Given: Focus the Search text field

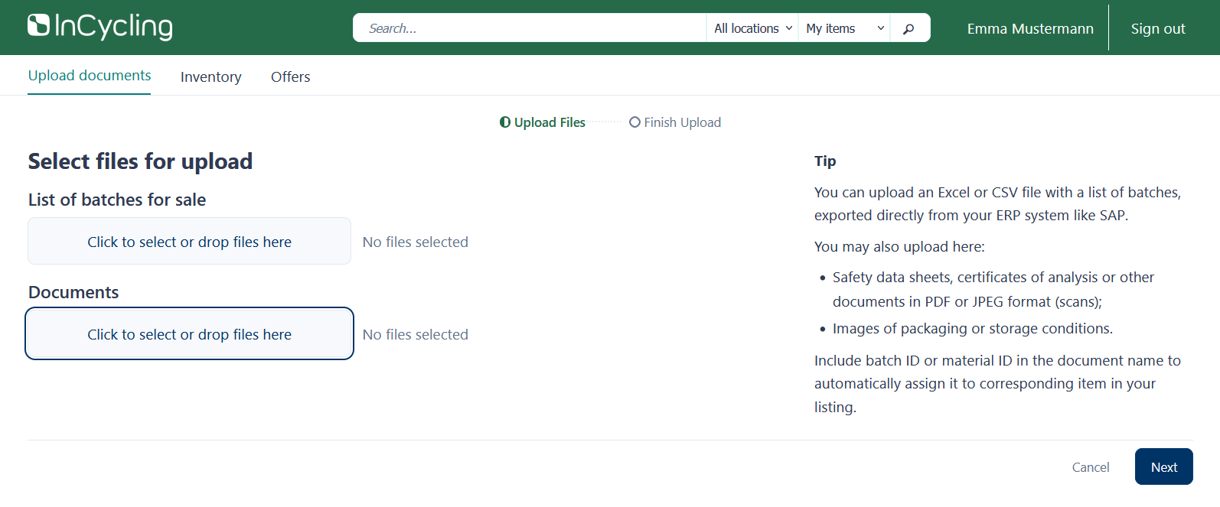Looking at the screenshot, I should coord(530,28).
